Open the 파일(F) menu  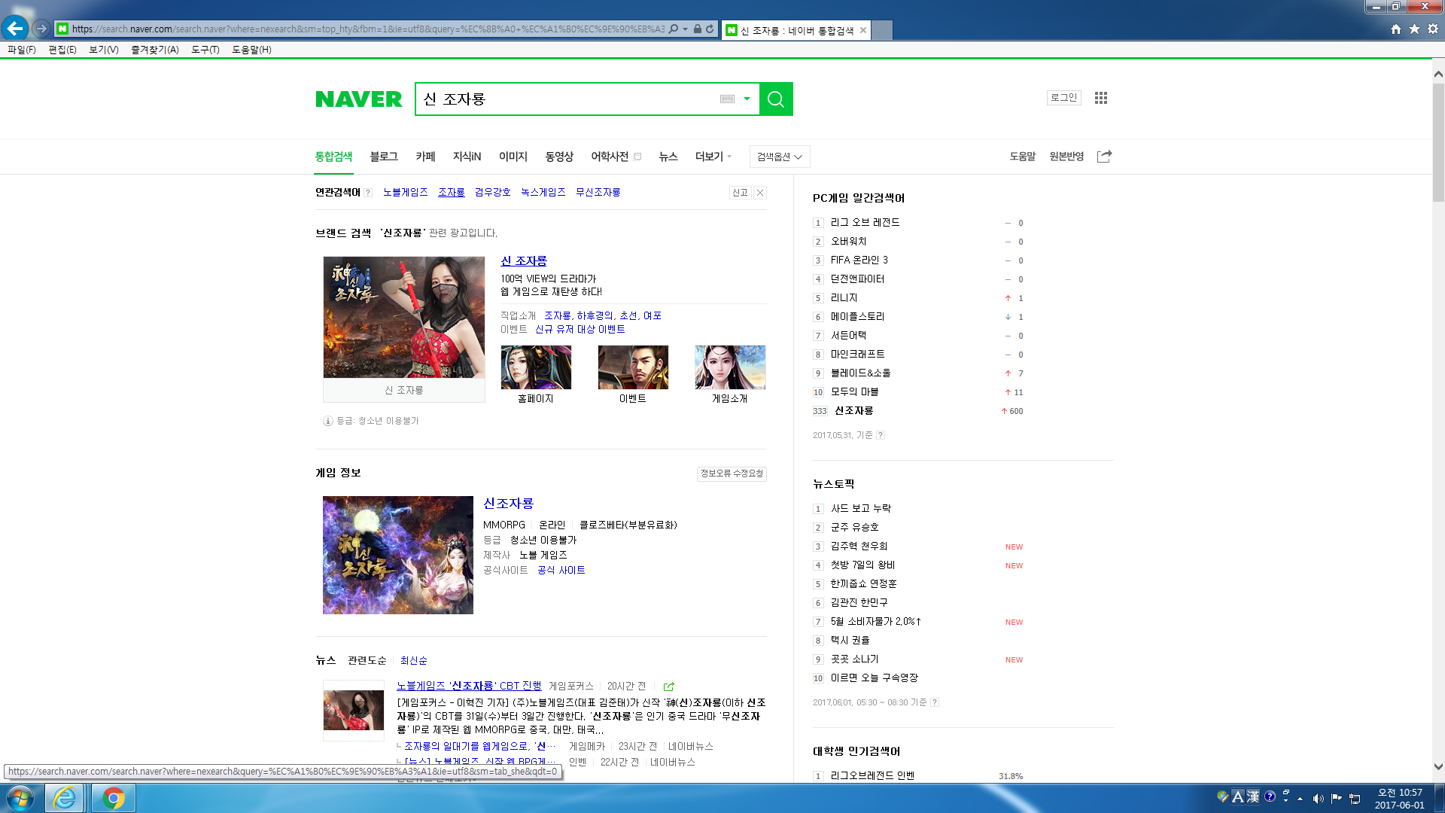pyautogui.click(x=22, y=50)
